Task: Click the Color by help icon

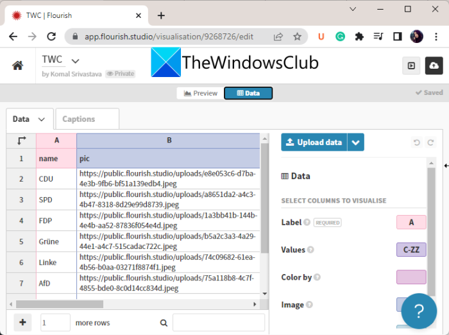Action: pyautogui.click(x=317, y=277)
